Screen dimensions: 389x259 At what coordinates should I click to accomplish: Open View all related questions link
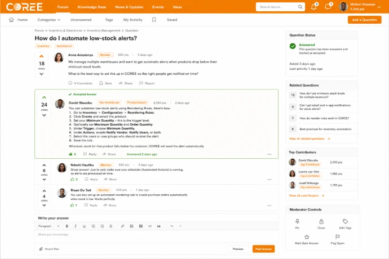[310, 139]
